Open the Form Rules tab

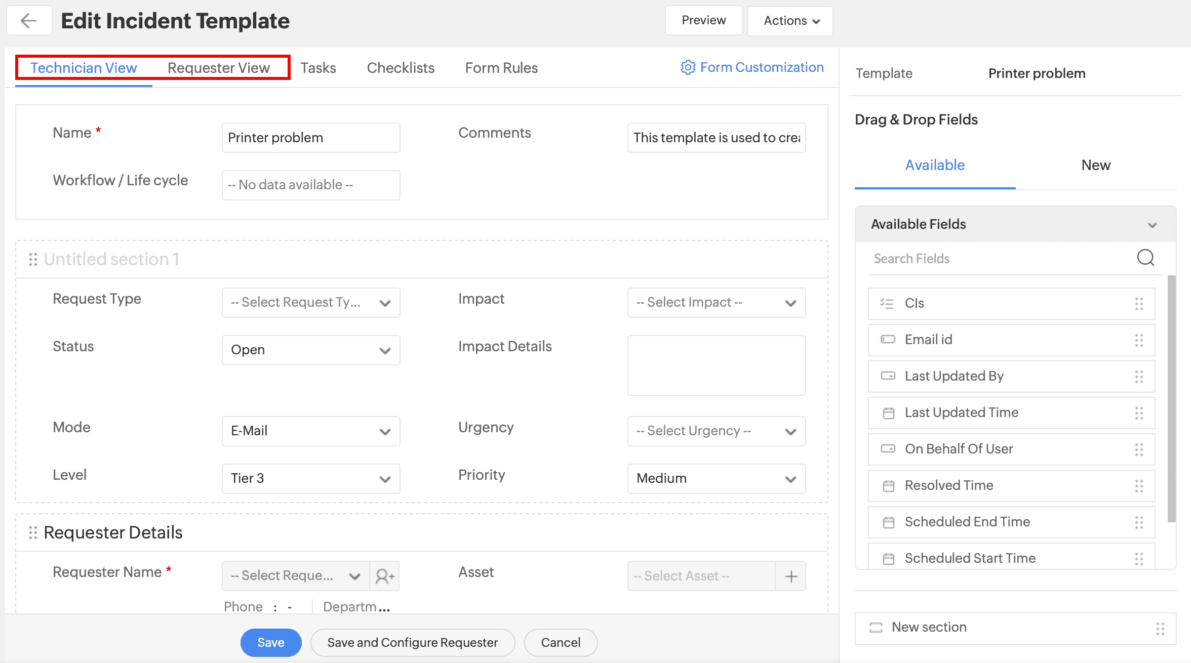pyautogui.click(x=501, y=68)
